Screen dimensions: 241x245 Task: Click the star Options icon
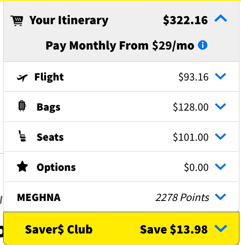(23, 167)
